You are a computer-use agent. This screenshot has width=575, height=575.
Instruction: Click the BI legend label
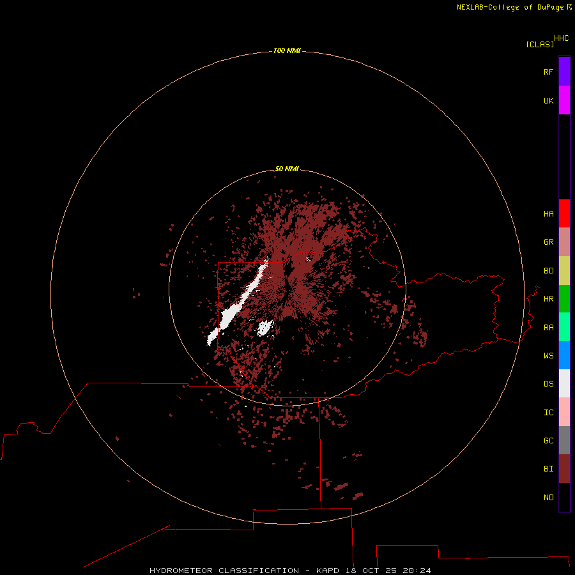[x=548, y=469]
